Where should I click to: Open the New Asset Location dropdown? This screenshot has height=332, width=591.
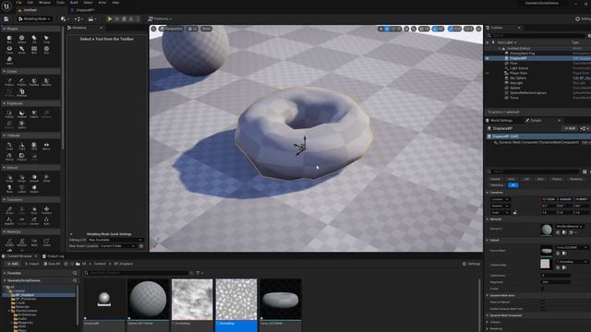point(118,246)
